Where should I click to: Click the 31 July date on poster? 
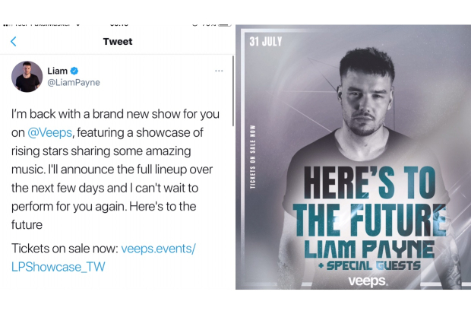point(265,42)
